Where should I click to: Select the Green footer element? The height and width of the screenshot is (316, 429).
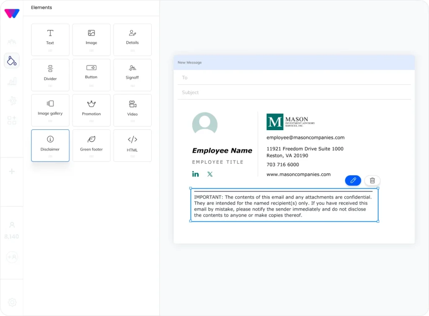pyautogui.click(x=91, y=145)
